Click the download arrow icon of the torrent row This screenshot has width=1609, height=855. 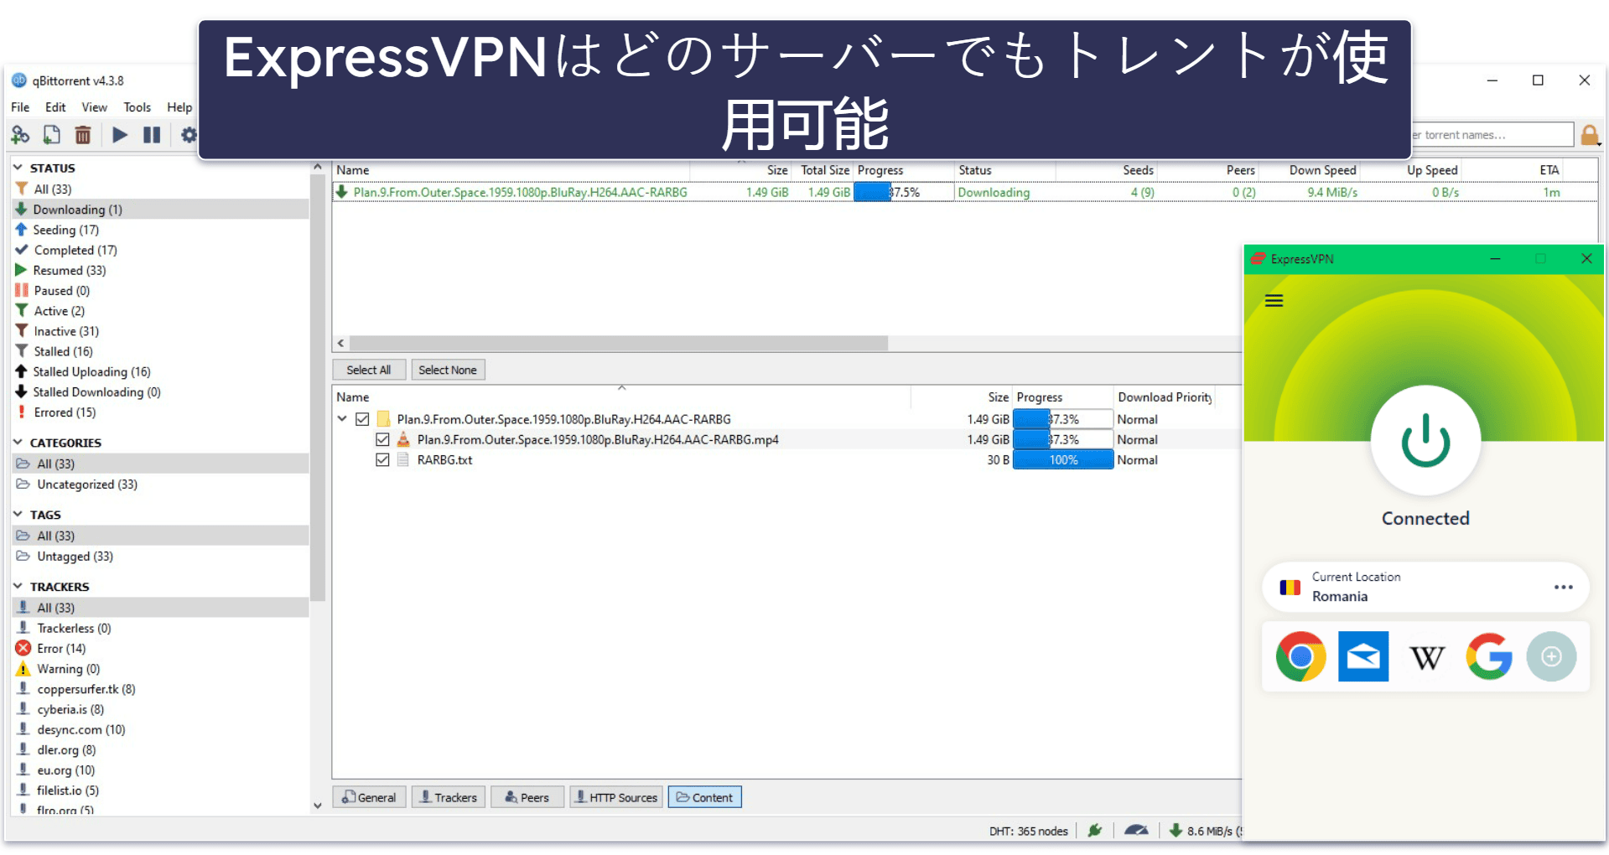point(342,192)
